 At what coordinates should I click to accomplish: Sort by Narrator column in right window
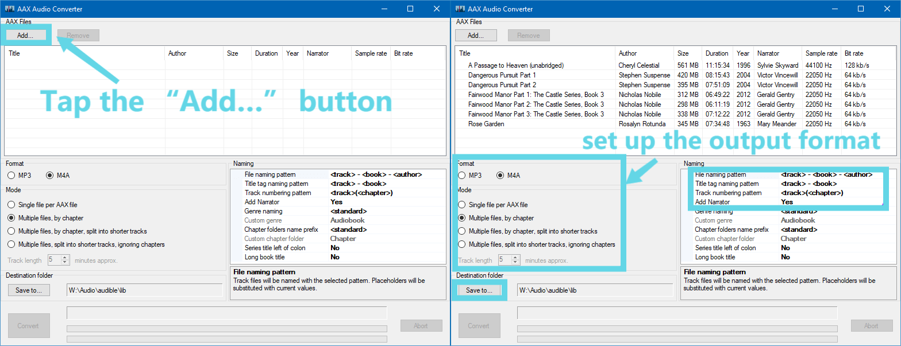[778, 53]
